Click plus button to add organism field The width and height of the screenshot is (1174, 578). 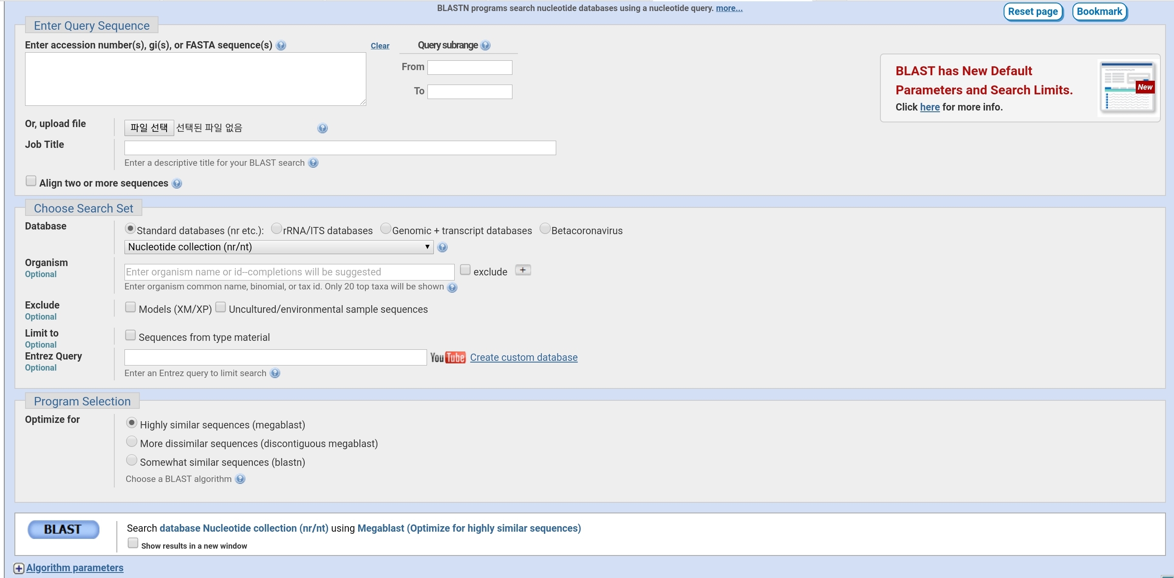tap(523, 270)
